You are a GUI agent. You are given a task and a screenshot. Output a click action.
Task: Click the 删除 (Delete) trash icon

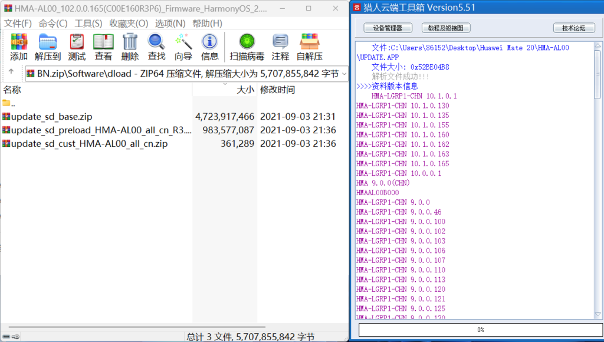(x=130, y=42)
